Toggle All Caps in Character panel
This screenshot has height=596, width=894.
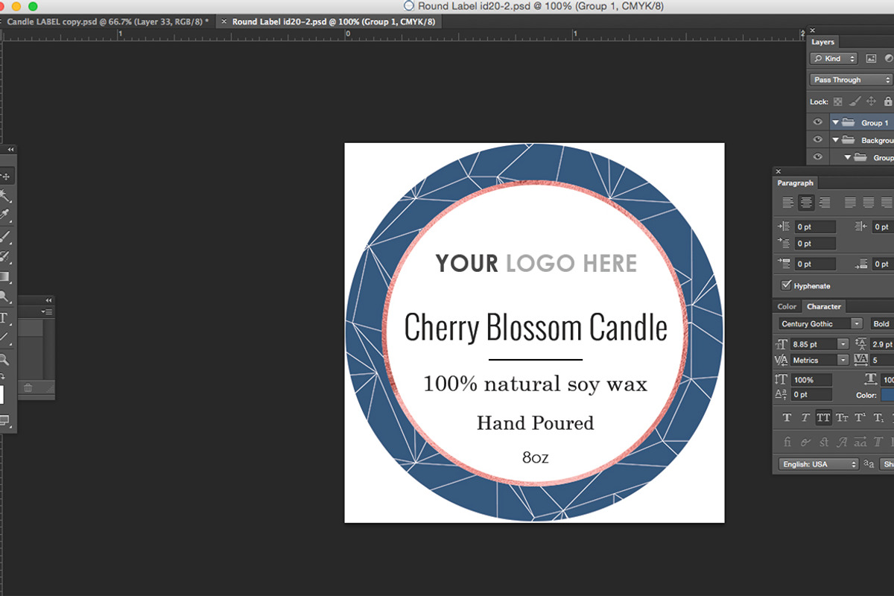pyautogui.click(x=823, y=418)
